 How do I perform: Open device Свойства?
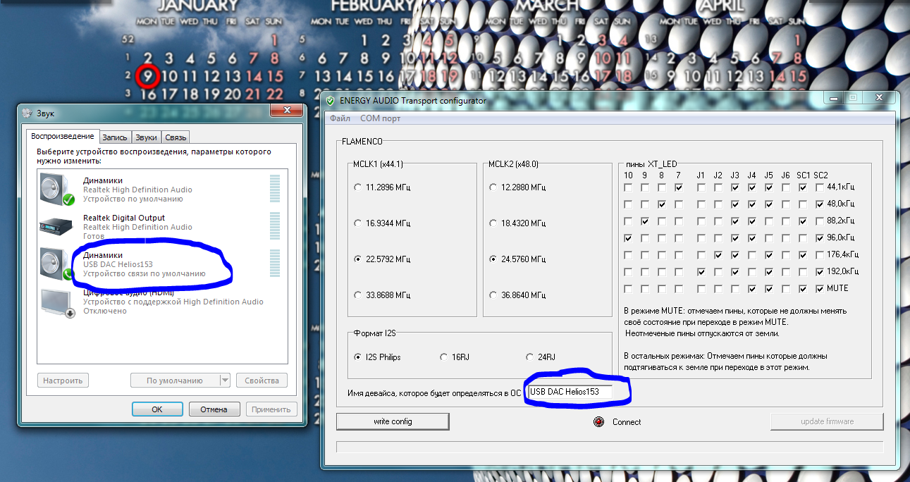click(x=262, y=381)
